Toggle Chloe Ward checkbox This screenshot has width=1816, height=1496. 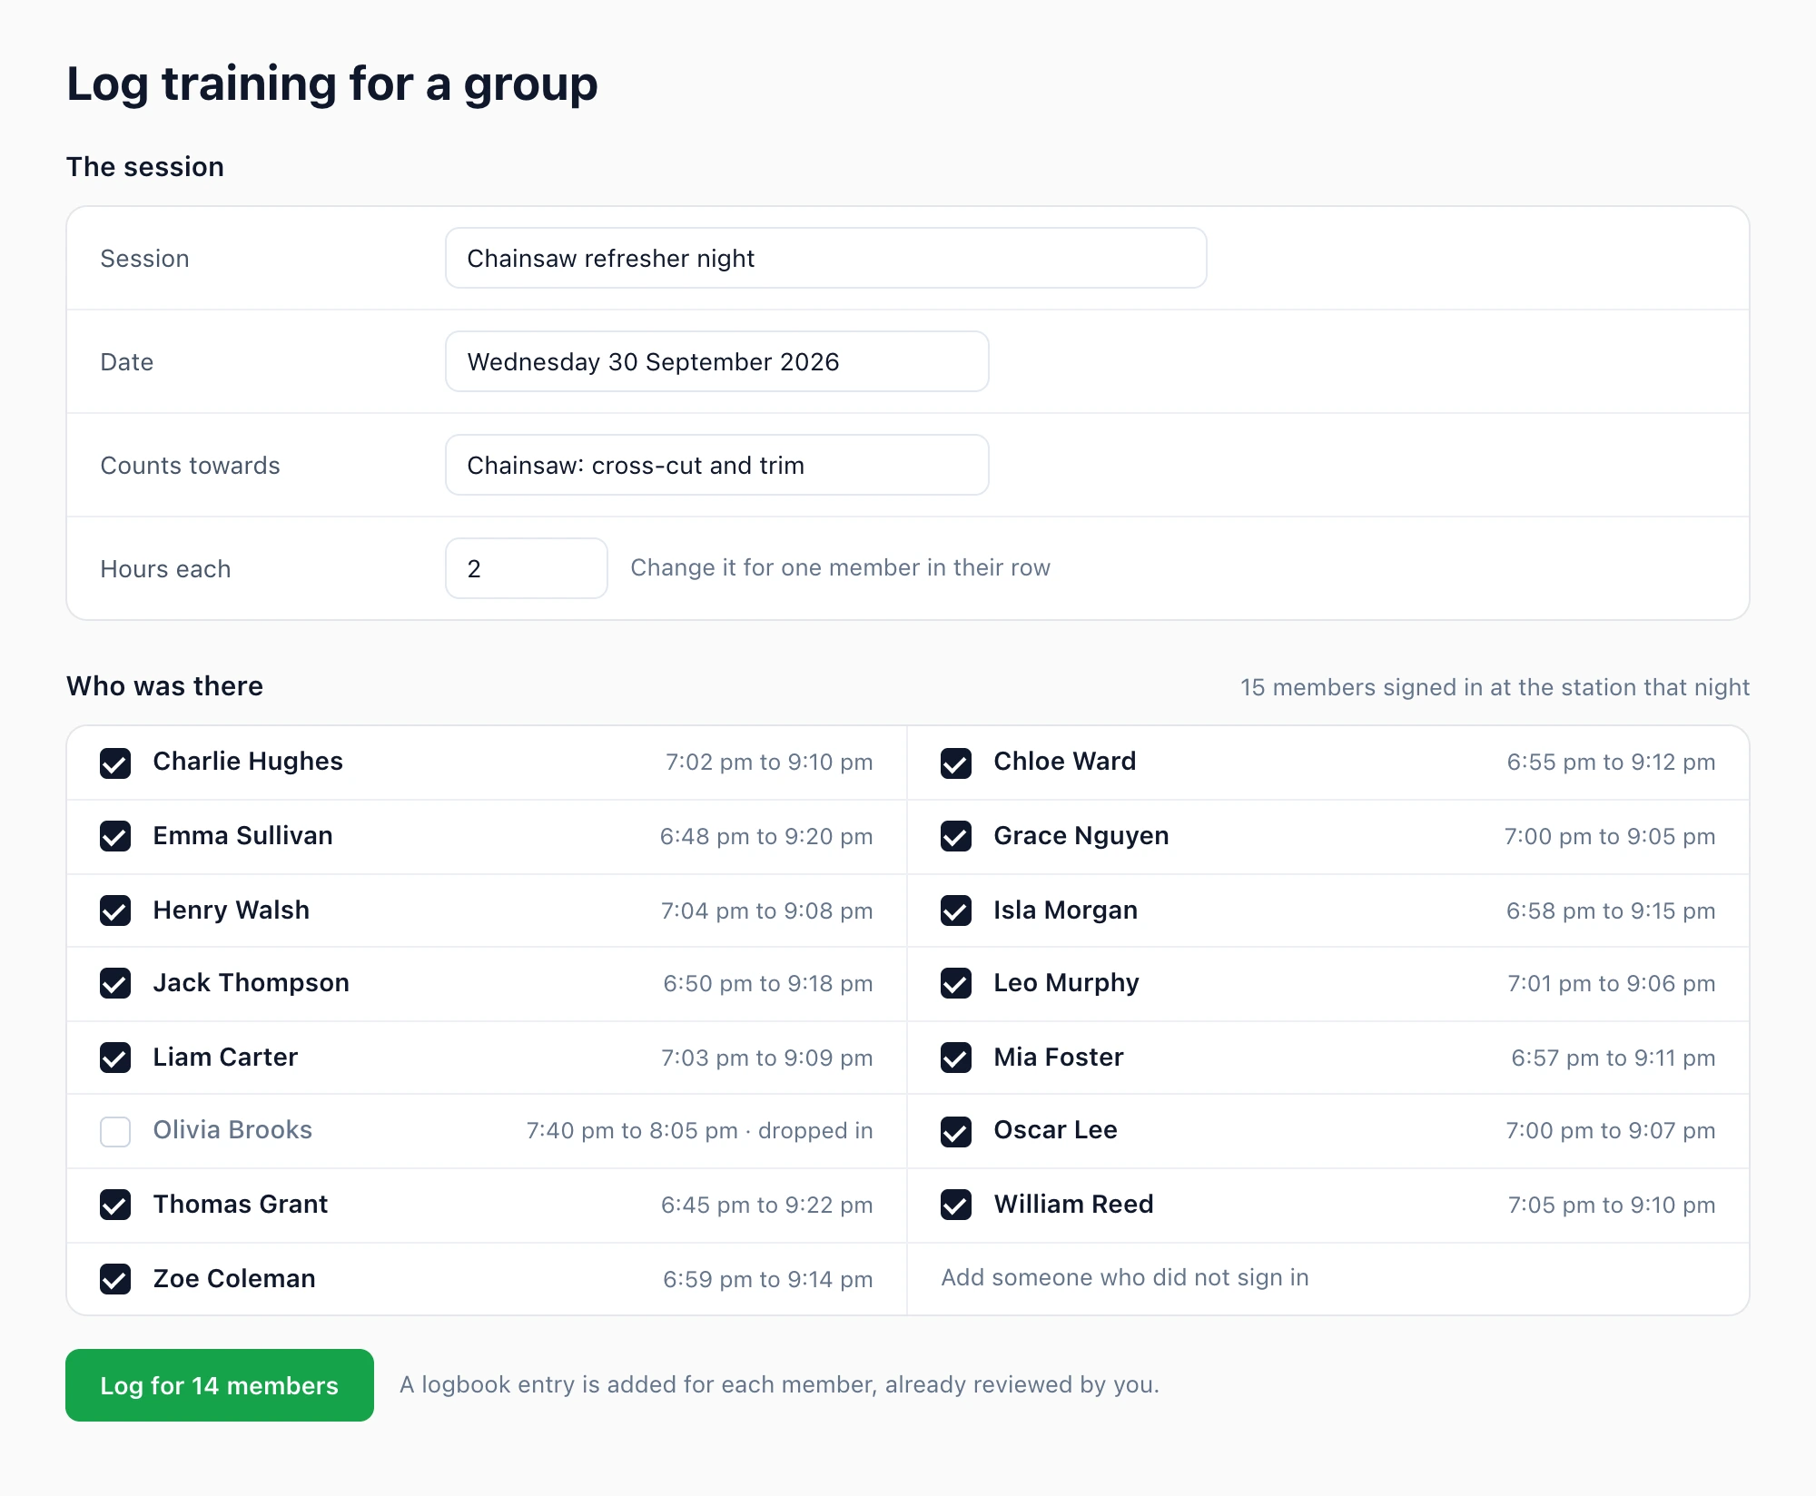tap(956, 763)
